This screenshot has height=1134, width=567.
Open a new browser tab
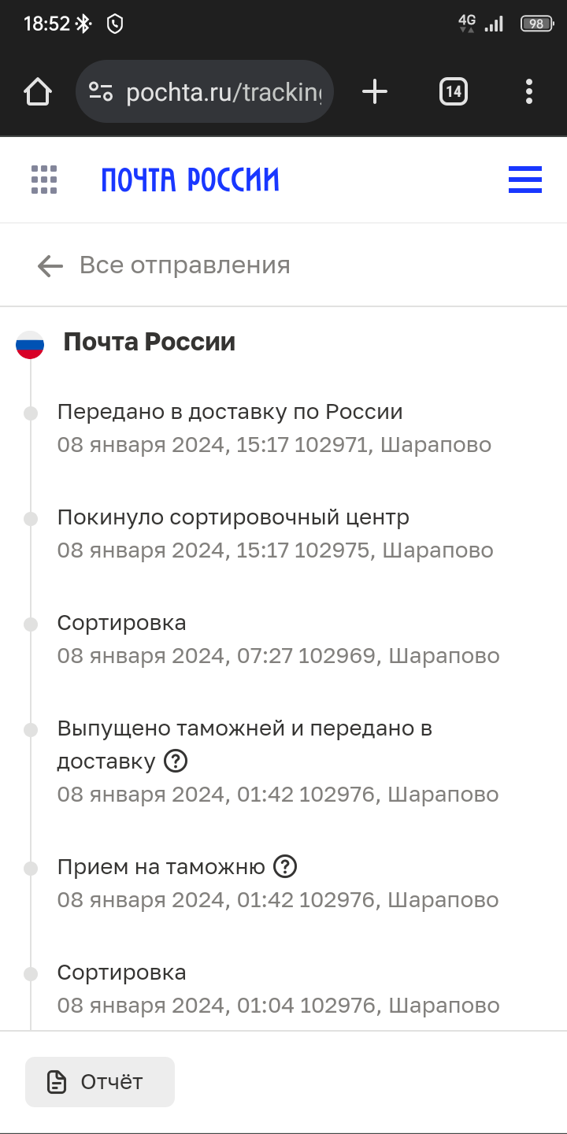tap(375, 92)
